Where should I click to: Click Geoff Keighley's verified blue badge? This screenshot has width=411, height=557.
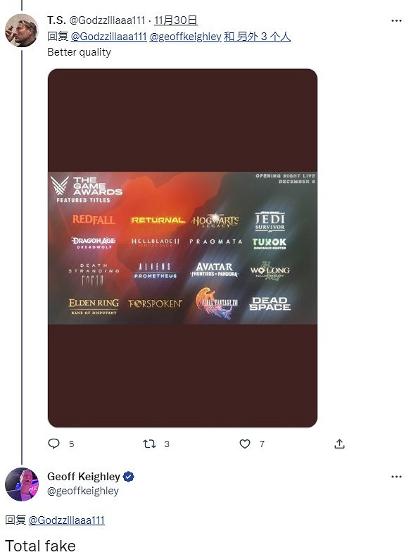coord(128,477)
